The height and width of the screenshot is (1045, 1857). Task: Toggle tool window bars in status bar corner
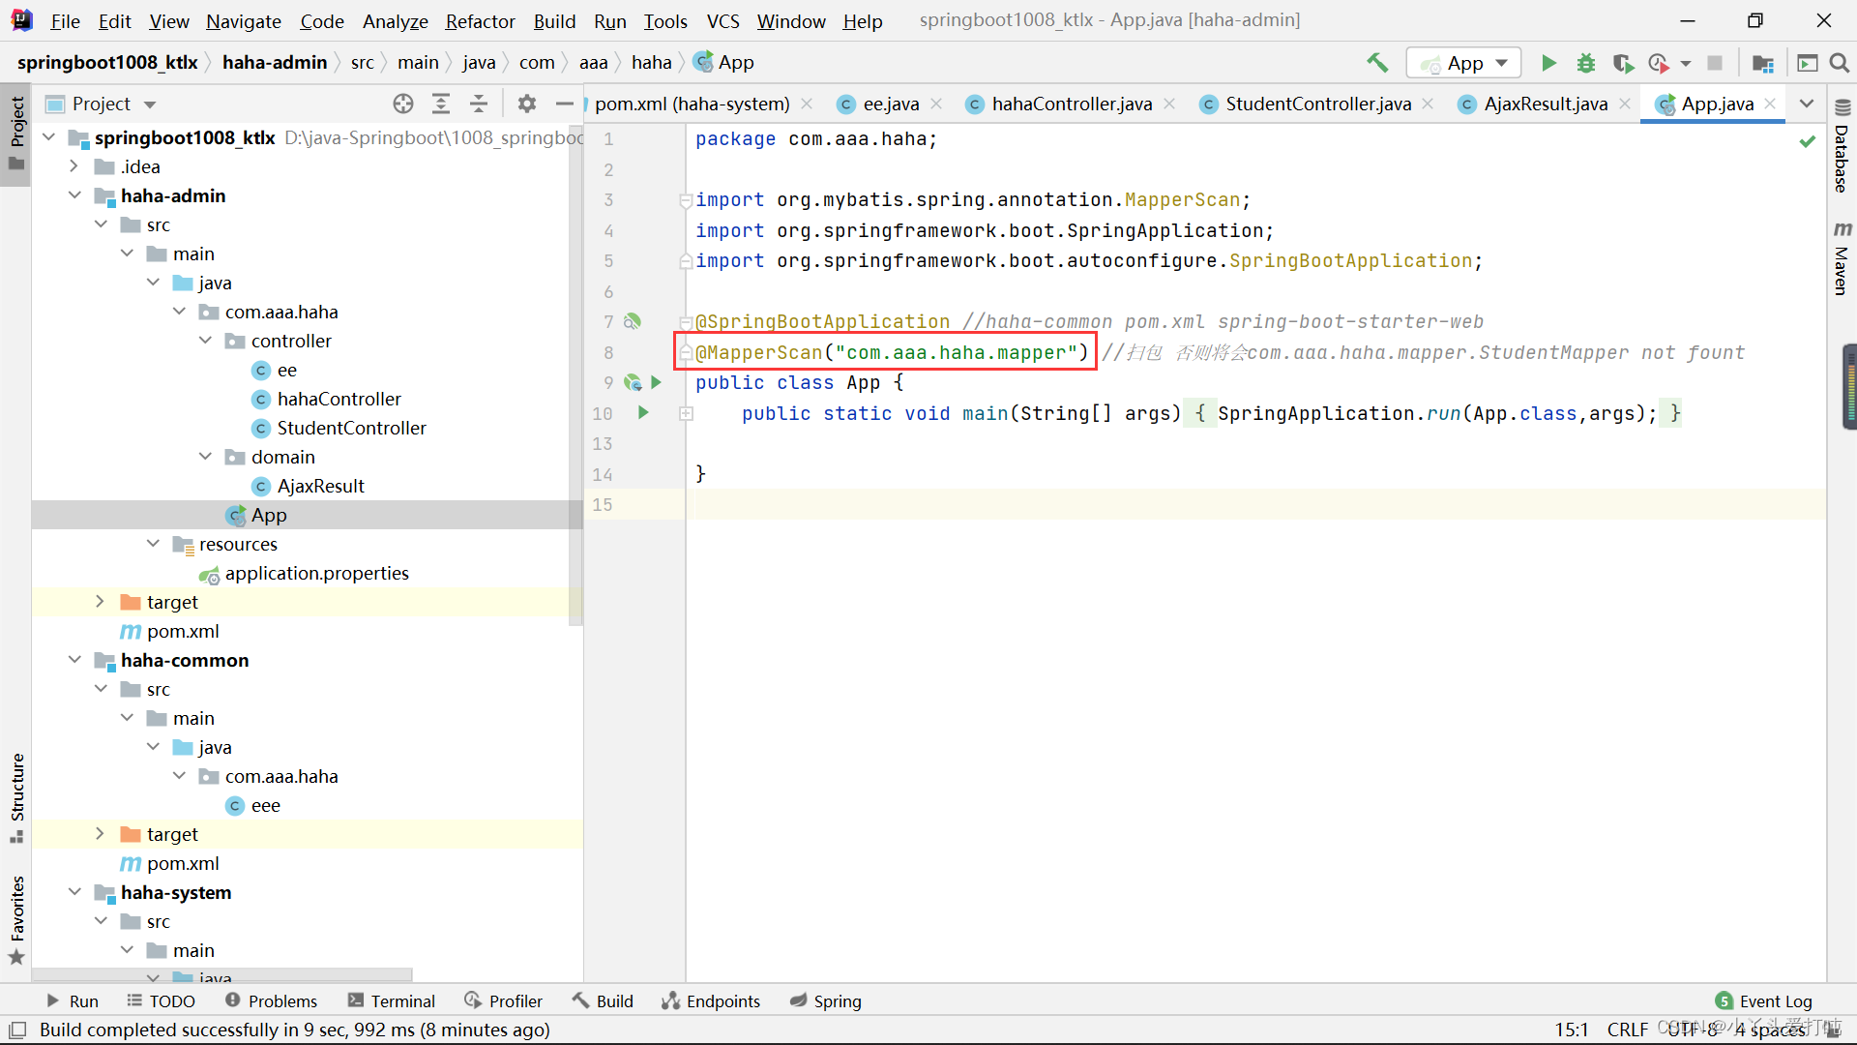(x=17, y=1030)
